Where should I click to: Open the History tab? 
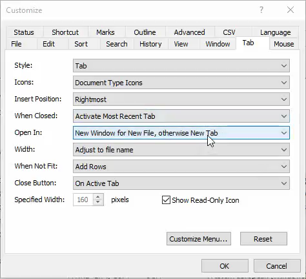click(x=150, y=44)
